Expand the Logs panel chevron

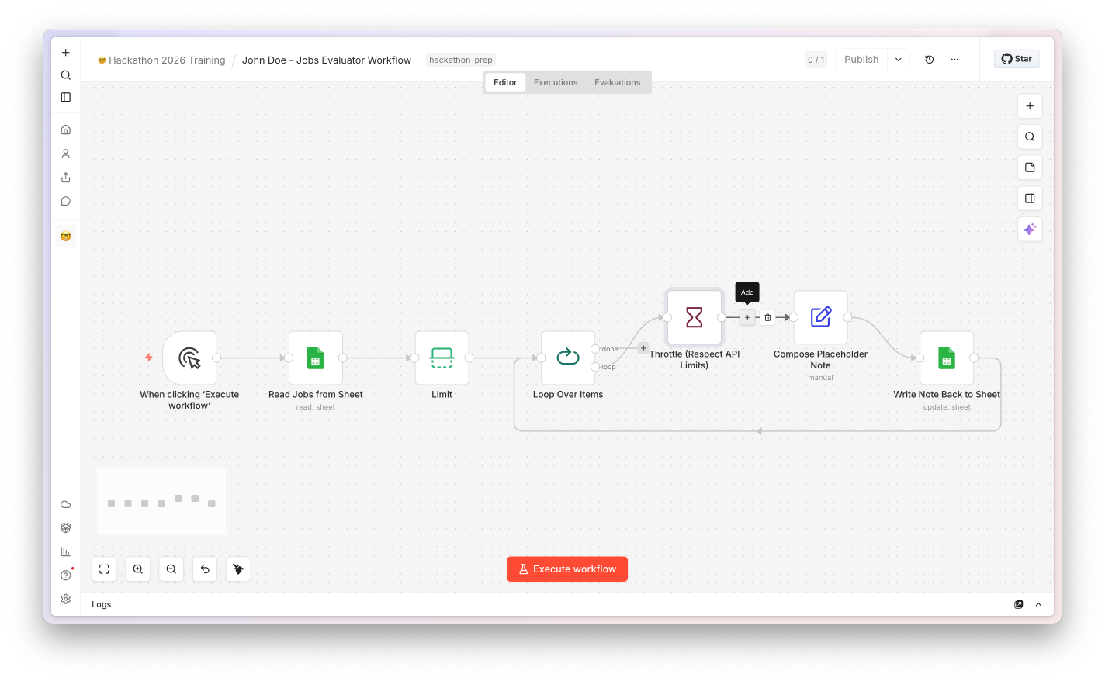point(1038,604)
